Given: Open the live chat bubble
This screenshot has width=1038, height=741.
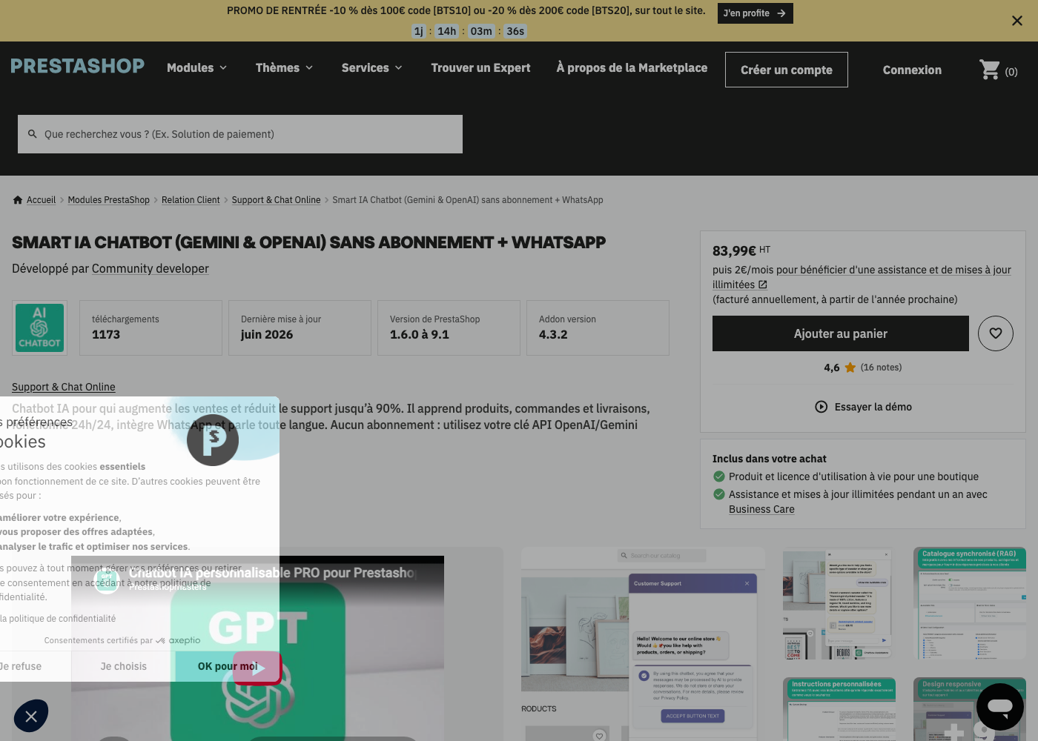Looking at the screenshot, I should (1000, 707).
